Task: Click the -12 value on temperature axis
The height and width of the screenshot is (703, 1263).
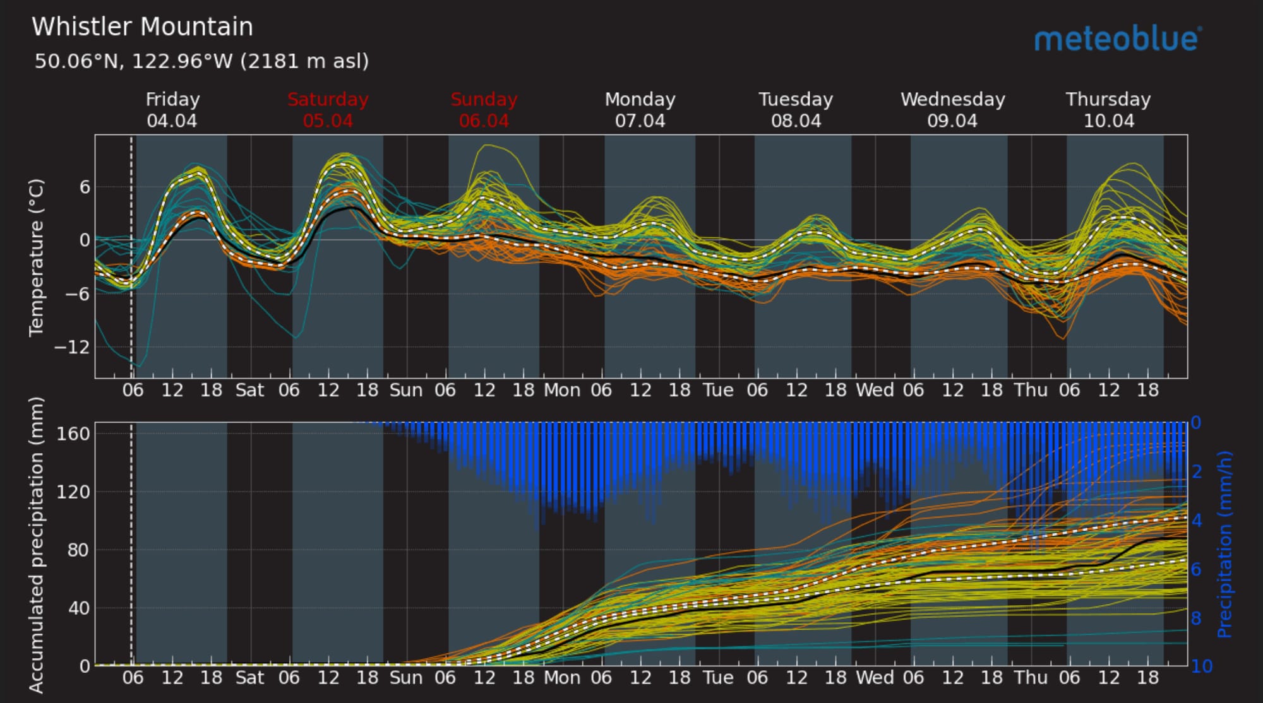Action: click(72, 347)
